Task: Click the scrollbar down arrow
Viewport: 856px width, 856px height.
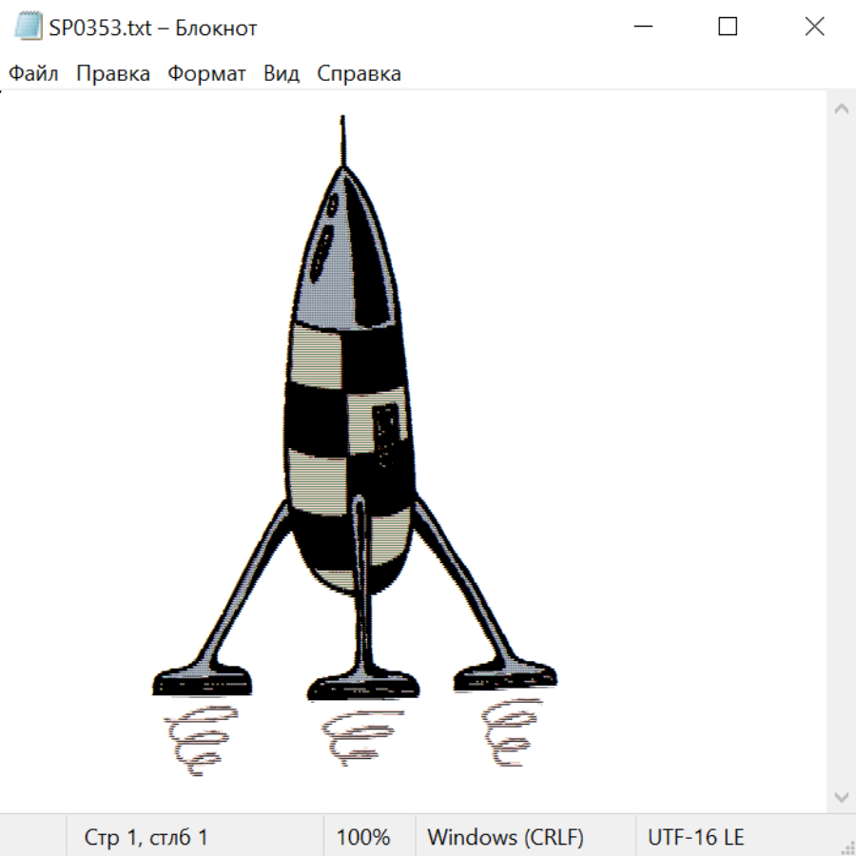Action: (841, 796)
